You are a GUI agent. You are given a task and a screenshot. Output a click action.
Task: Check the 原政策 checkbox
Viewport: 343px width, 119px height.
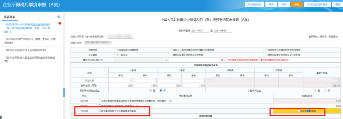299,111
